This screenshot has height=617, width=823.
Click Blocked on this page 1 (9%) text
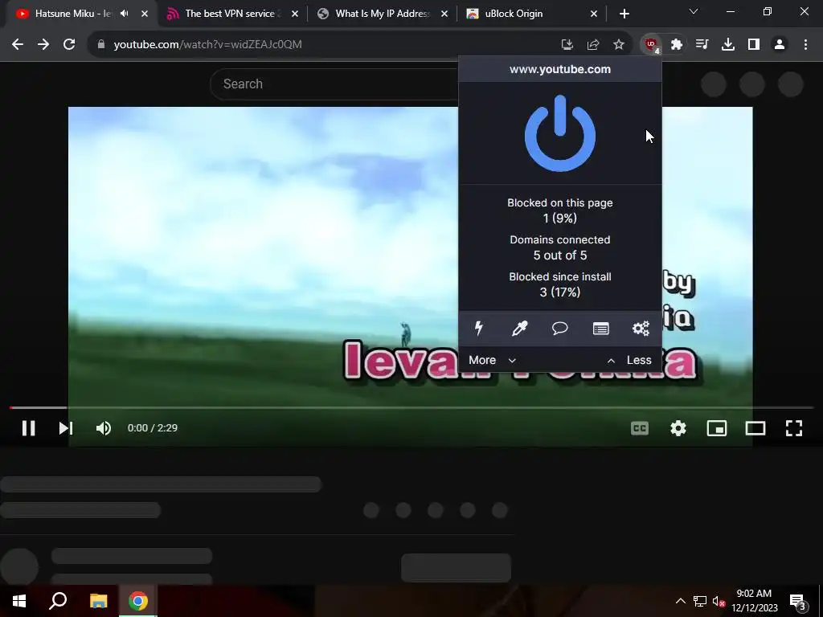(560, 210)
